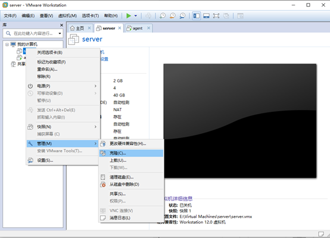
Task: Open snapshot manager toolbar icon
Action: tap(182, 16)
